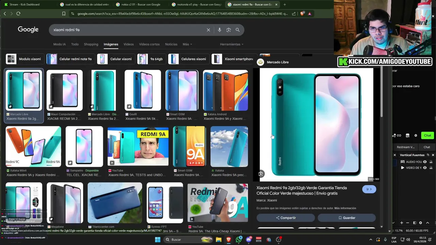Click the bookmark icon in address bar
The height and width of the screenshot is (245, 436).
pos(64,14)
